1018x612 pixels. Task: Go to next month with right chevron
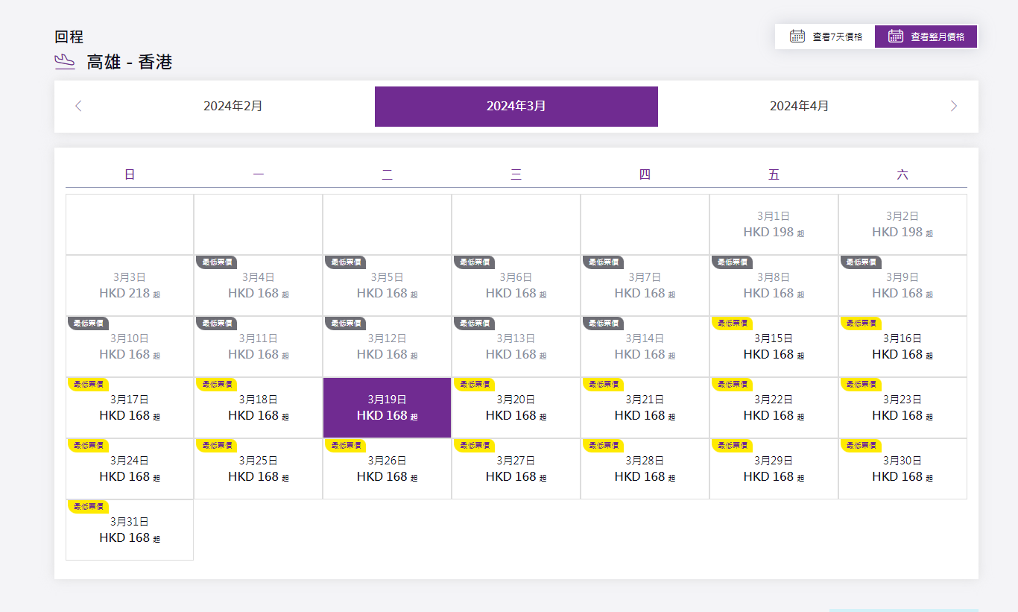(x=953, y=106)
